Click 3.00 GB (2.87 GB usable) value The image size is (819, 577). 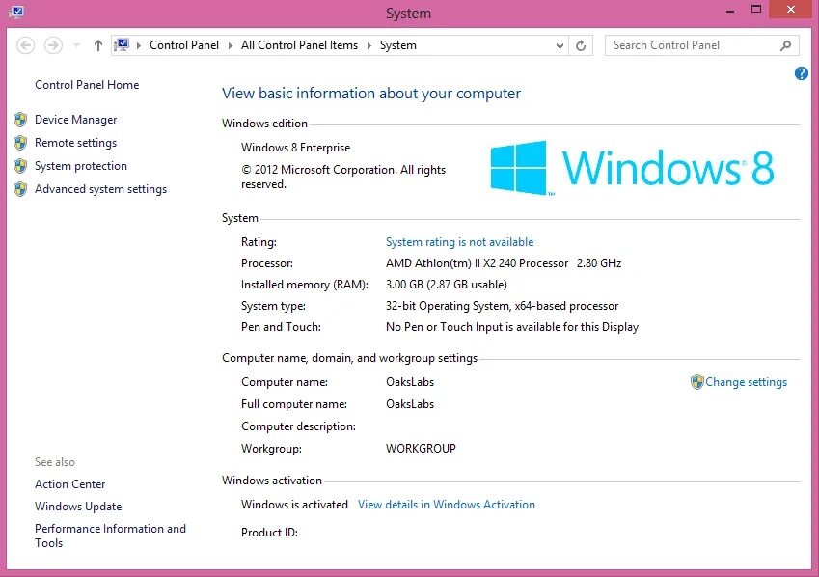[x=447, y=285]
